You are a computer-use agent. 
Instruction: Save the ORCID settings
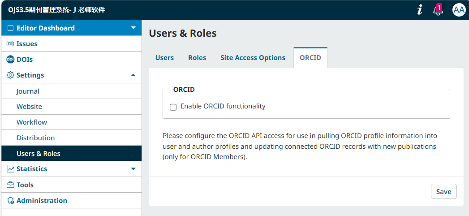point(443,191)
